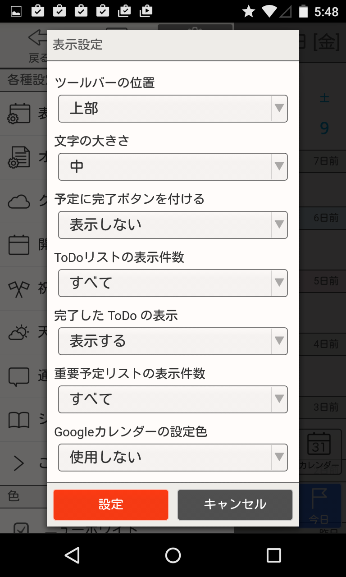Expand the Googleカレンダーの設定色 dropdown
This screenshot has height=577, width=346.
point(173,458)
